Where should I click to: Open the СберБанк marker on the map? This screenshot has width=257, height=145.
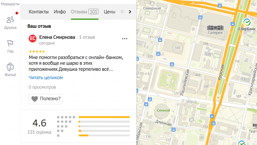pos(247,22)
